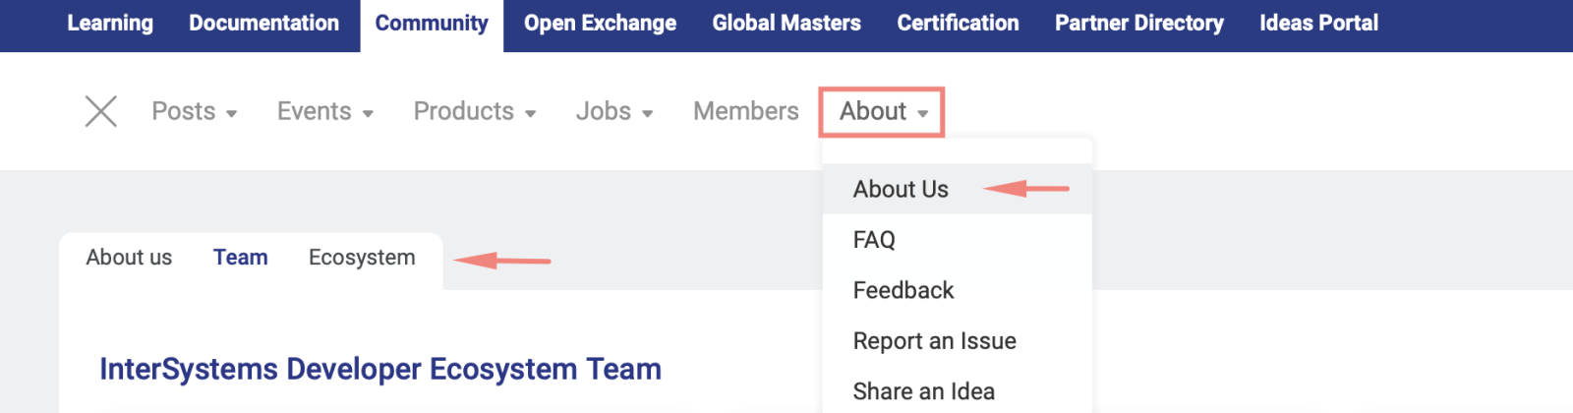Open the Open Exchange site link
The height and width of the screenshot is (413, 1573).
[600, 24]
